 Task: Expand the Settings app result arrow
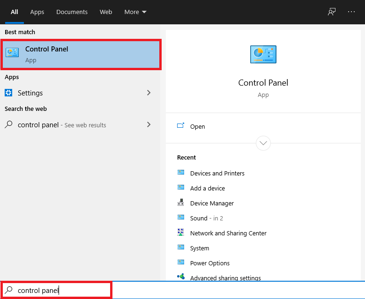click(149, 93)
